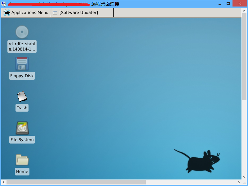
Task: Close the remote desktop connection window
Action: pos(240,4)
